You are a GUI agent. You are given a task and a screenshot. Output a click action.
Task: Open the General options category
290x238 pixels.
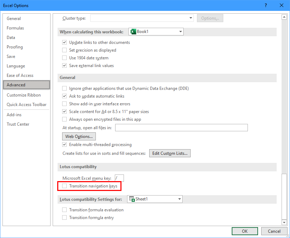point(26,19)
